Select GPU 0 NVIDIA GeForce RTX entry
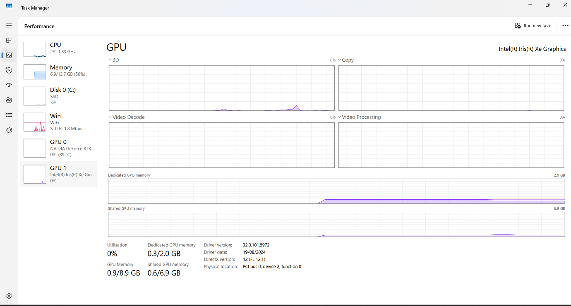 (x=58, y=148)
